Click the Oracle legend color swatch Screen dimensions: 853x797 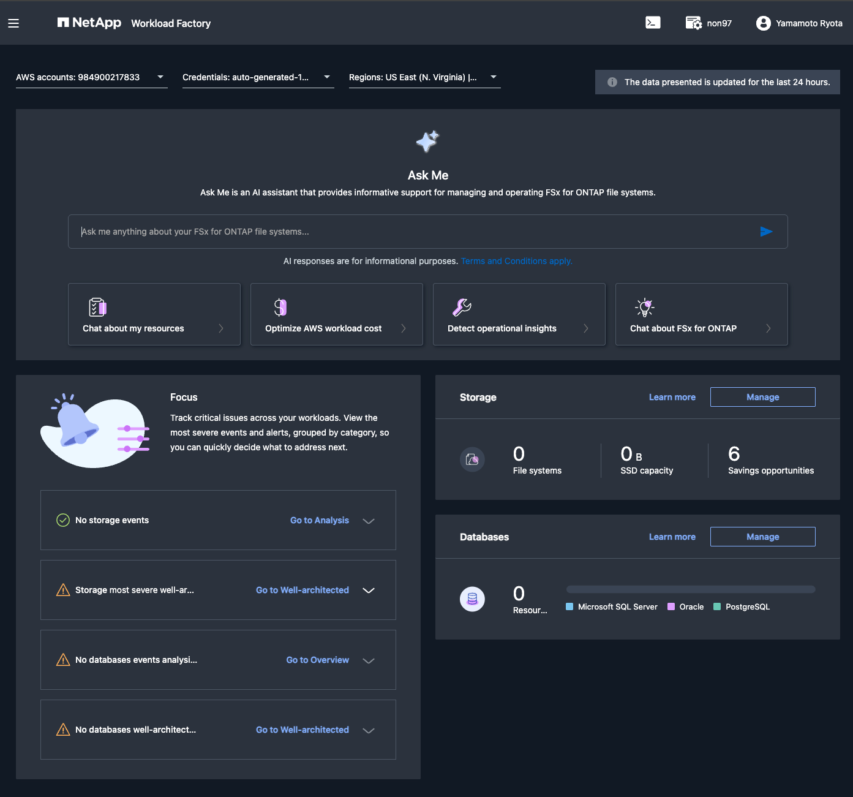[671, 606]
